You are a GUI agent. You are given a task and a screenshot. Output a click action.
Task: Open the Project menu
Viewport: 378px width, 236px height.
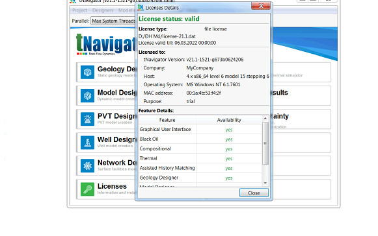(79, 10)
